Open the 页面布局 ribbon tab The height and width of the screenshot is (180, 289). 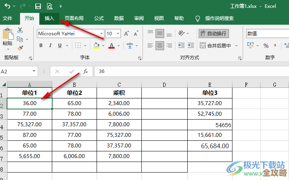(74, 18)
